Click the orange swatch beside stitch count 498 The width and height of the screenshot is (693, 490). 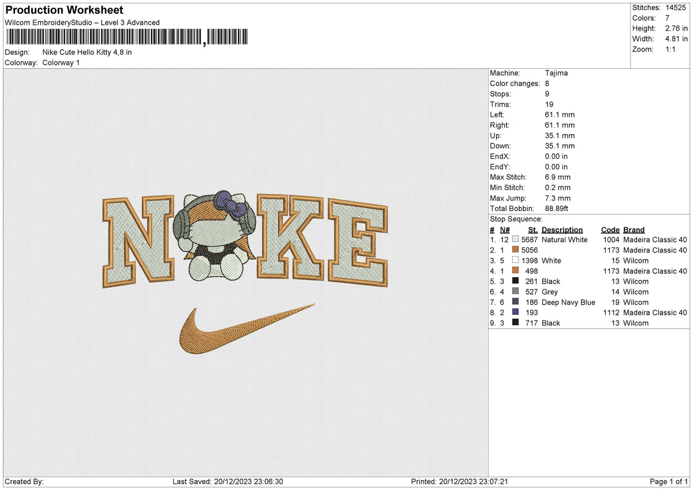(515, 270)
